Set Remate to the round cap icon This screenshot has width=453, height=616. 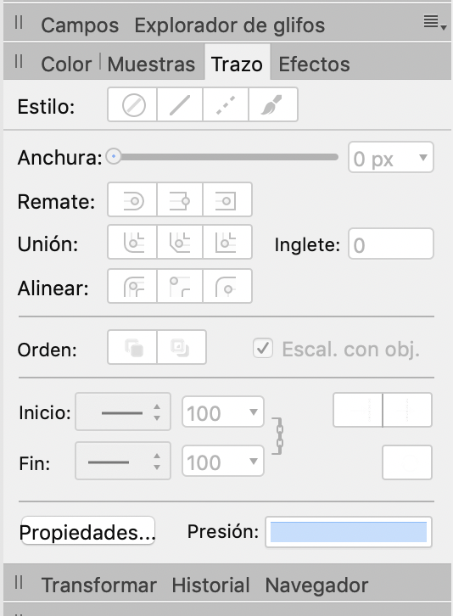tap(133, 200)
